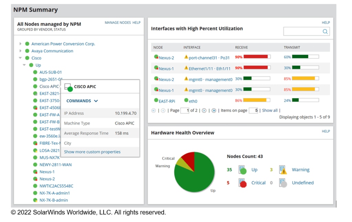Click the Critical nodes status icon
352x222 pixels.
(x=242, y=183)
